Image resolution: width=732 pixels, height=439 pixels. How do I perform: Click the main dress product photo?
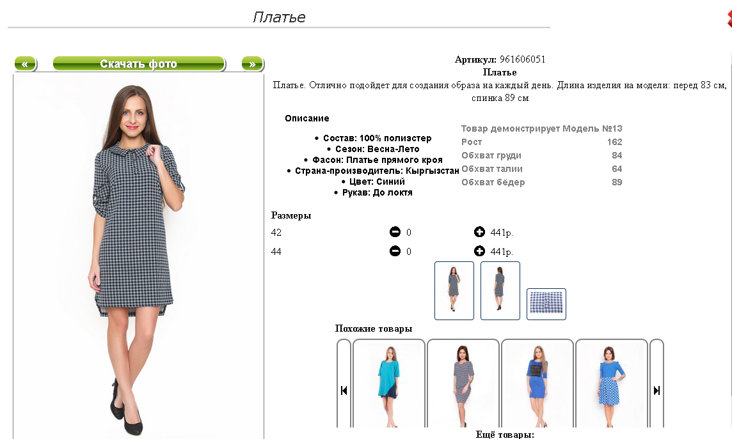click(x=139, y=256)
